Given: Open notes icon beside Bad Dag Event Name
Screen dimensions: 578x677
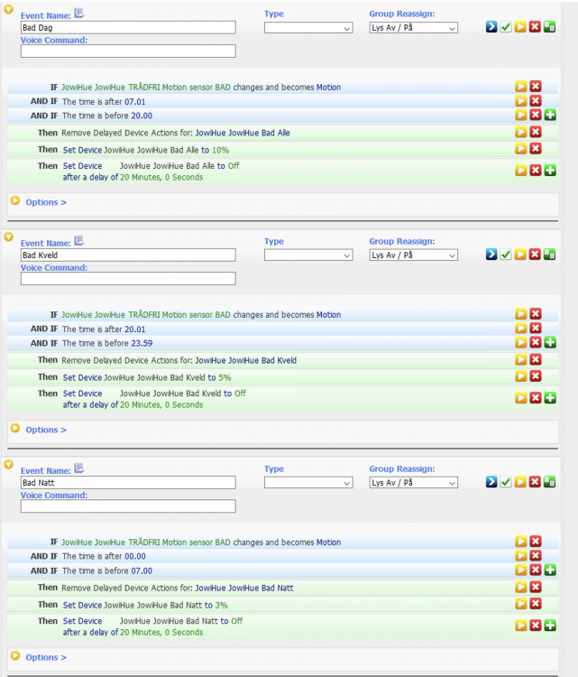Looking at the screenshot, I should (x=79, y=14).
